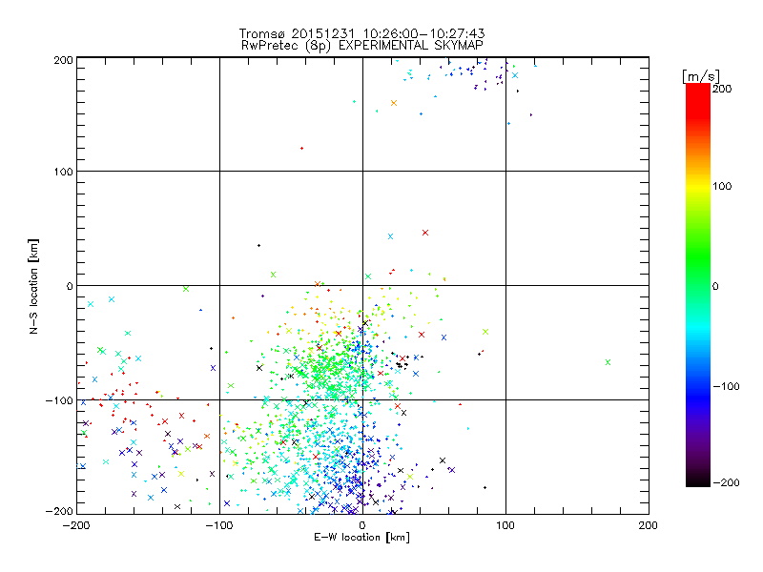The width and height of the screenshot is (763, 572).
Task: Click the y-axis tick label '100'
Action: pos(63,172)
